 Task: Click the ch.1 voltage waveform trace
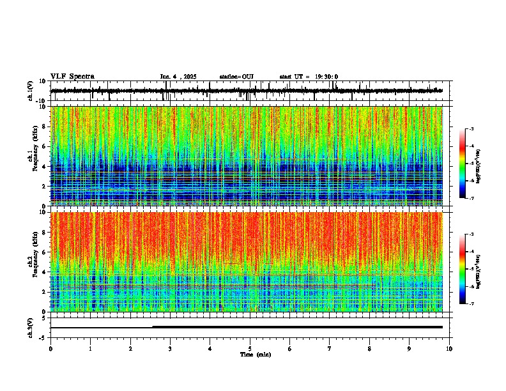(x=247, y=91)
